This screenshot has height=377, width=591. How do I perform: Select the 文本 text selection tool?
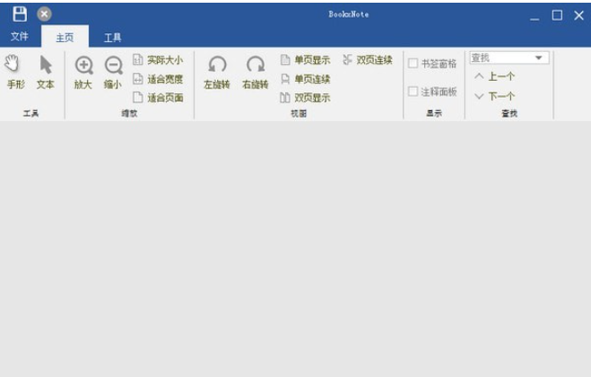pyautogui.click(x=45, y=72)
